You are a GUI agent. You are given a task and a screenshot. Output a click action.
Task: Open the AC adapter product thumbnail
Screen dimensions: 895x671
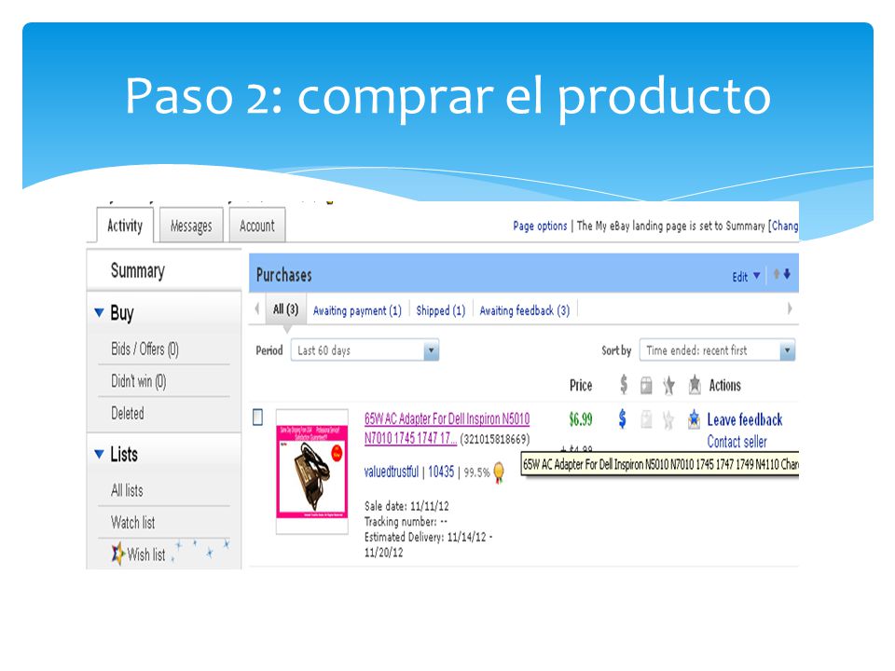tap(311, 472)
